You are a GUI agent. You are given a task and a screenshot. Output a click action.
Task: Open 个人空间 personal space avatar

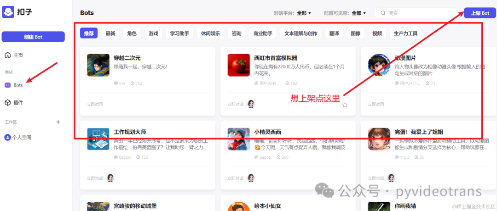click(x=8, y=138)
